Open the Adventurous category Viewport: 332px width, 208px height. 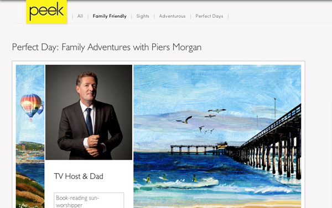click(172, 16)
